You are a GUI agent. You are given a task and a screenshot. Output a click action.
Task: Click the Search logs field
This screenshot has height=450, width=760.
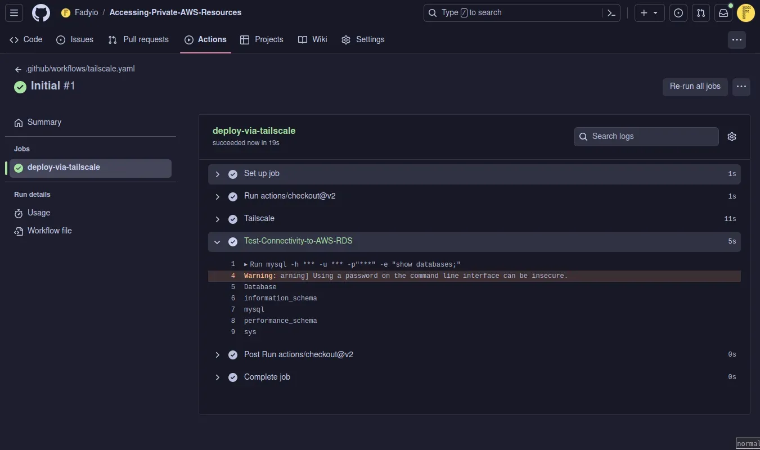click(646, 137)
